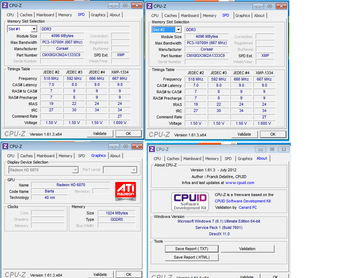Click Validate in Slot #1 window
The height and width of the screenshot is (278, 354).
click(100, 134)
